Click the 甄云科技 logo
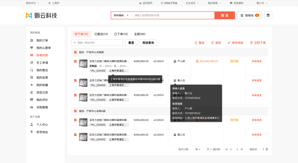Screen dimensions: 298x163 point(41,15)
